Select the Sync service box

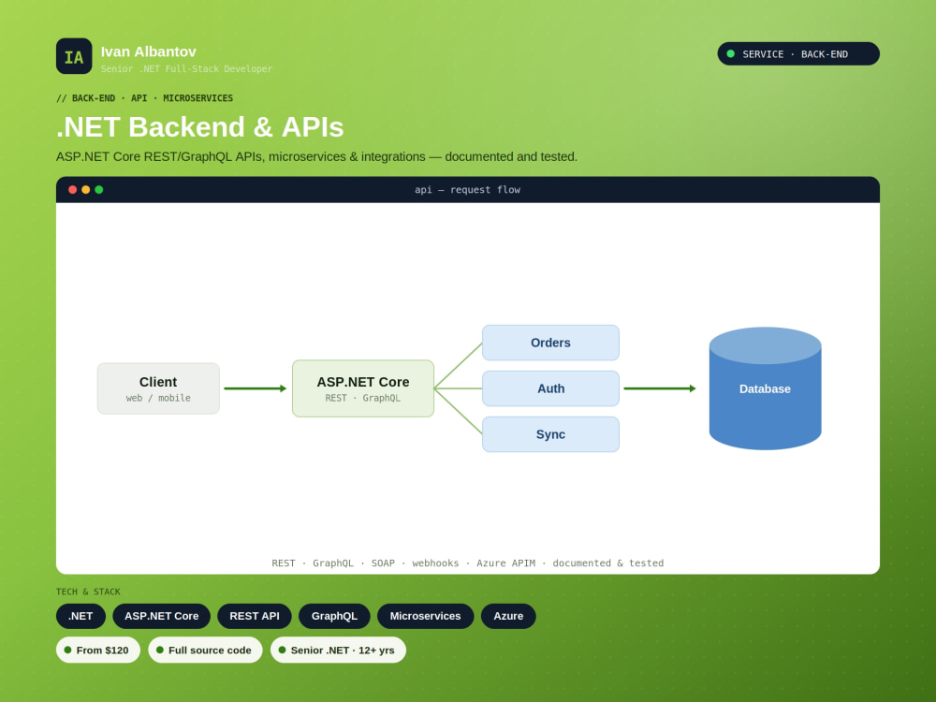click(x=550, y=434)
